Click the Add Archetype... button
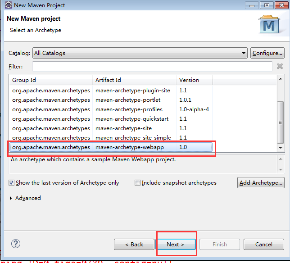Screen dimensions: 290x263 pyautogui.click(x=261, y=183)
